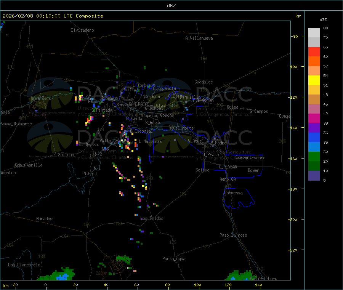Click the A_Villanueva map label
Viewport: 343px width, 290px height.
point(199,38)
